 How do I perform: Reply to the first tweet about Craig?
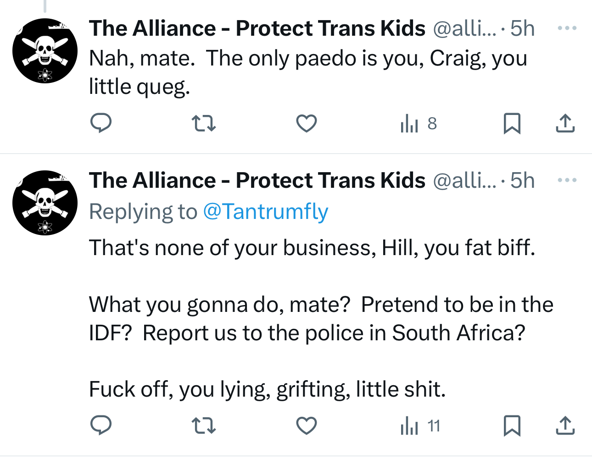pos(101,123)
